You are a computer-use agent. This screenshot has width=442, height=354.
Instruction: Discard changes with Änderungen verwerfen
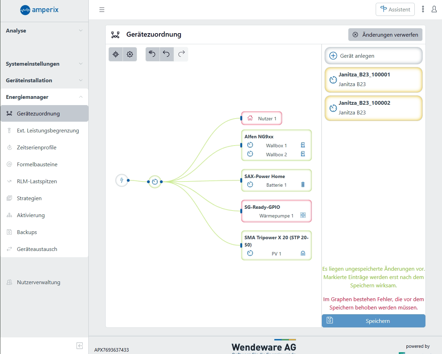385,35
